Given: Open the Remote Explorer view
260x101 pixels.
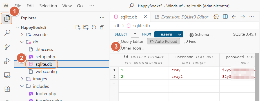Looking at the screenshot, I should click(x=7, y=75).
